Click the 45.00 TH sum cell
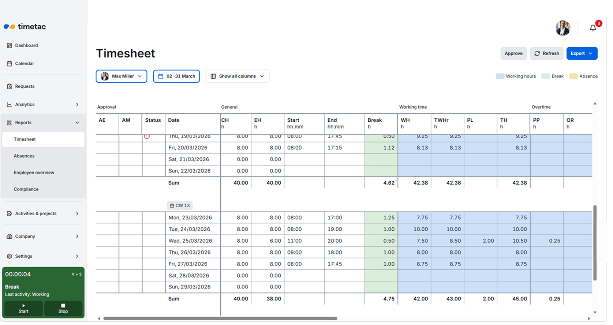 (513, 299)
